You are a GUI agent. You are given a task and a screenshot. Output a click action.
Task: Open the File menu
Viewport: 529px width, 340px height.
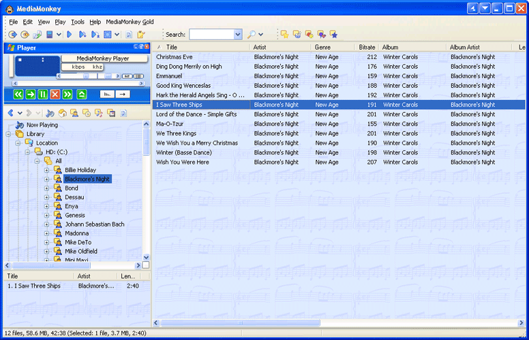pos(14,22)
